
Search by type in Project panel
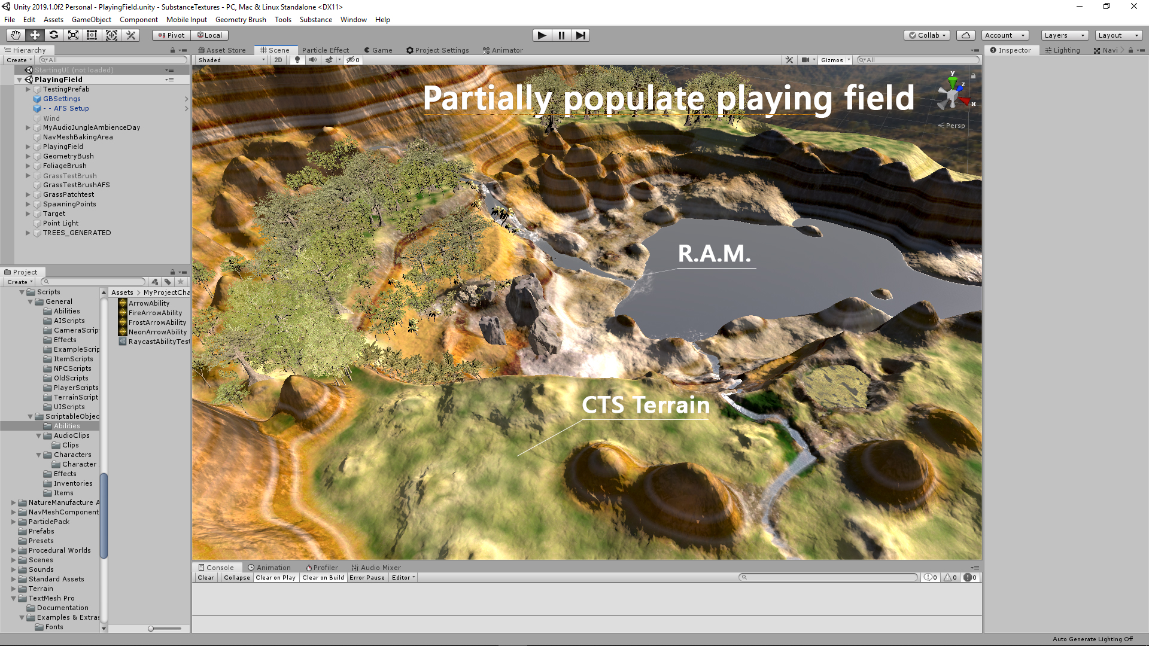[x=155, y=282]
